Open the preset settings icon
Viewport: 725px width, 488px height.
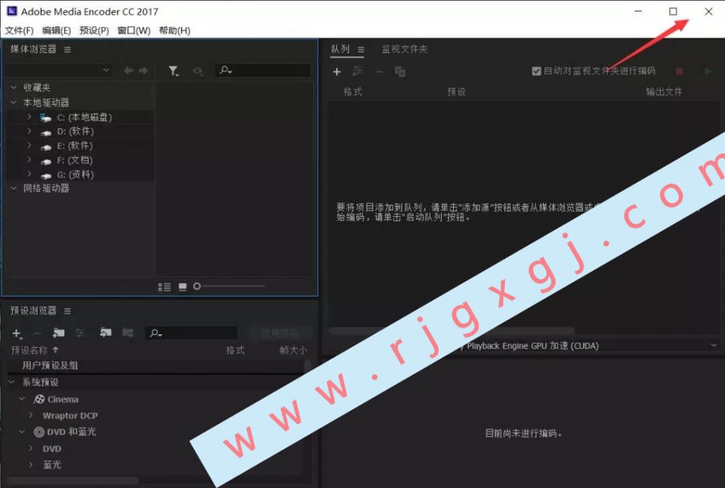point(80,333)
